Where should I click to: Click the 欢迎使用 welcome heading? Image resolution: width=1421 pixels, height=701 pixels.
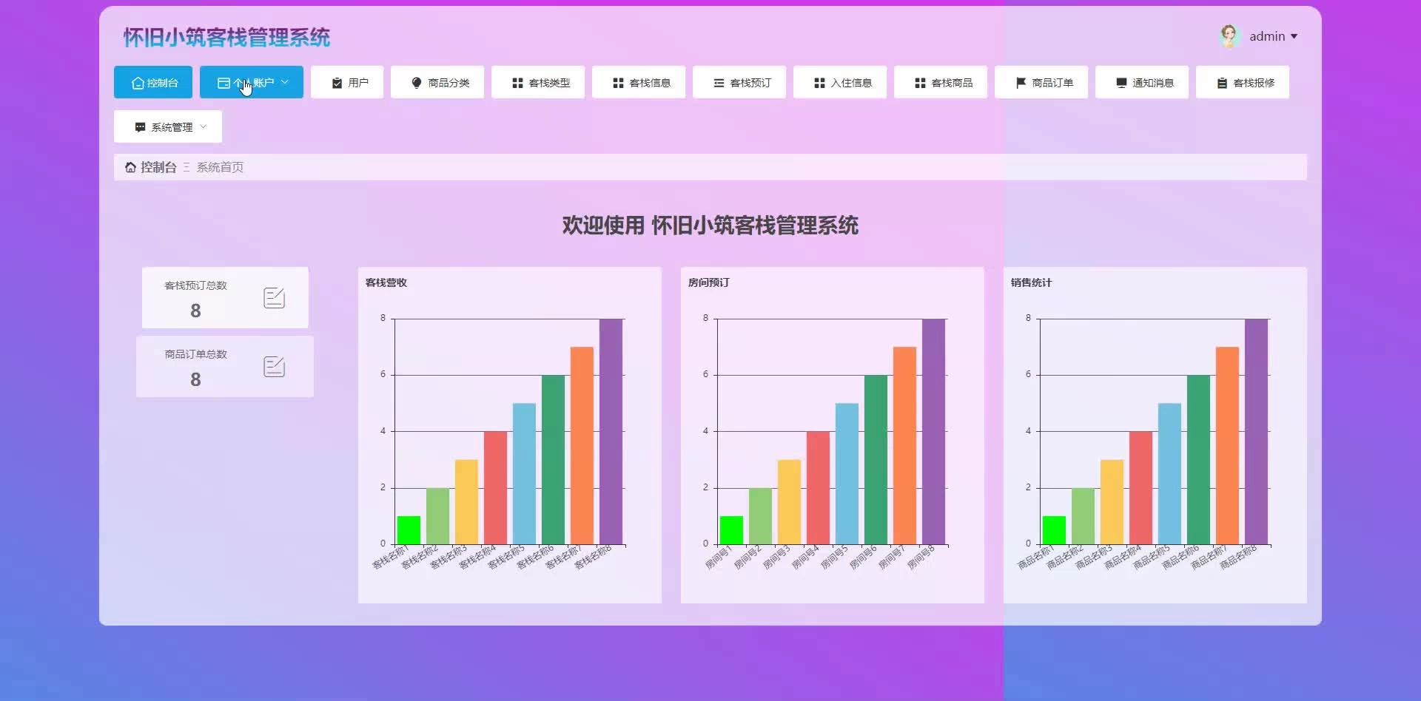point(710,226)
